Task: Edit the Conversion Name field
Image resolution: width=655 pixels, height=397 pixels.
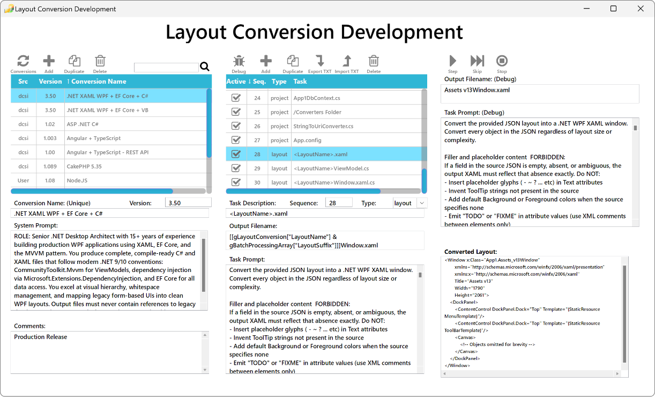Action: 109,213
